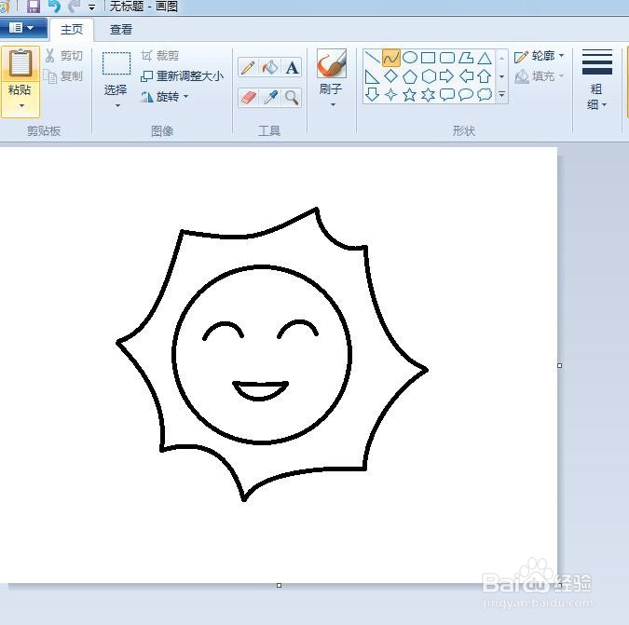Select the Rectangle shape
Viewport: 629px width, 625px height.
pos(428,58)
